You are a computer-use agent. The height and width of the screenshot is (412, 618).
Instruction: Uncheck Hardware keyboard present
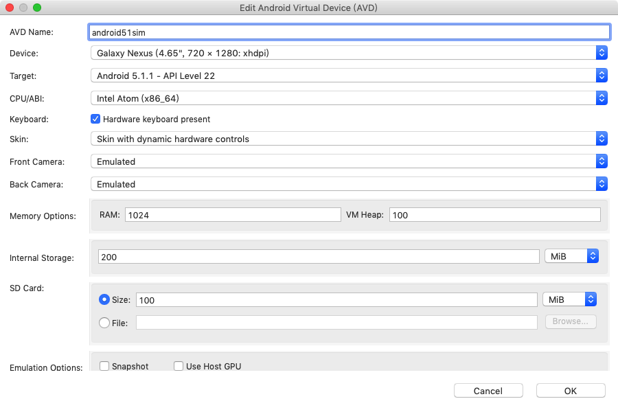(x=96, y=119)
